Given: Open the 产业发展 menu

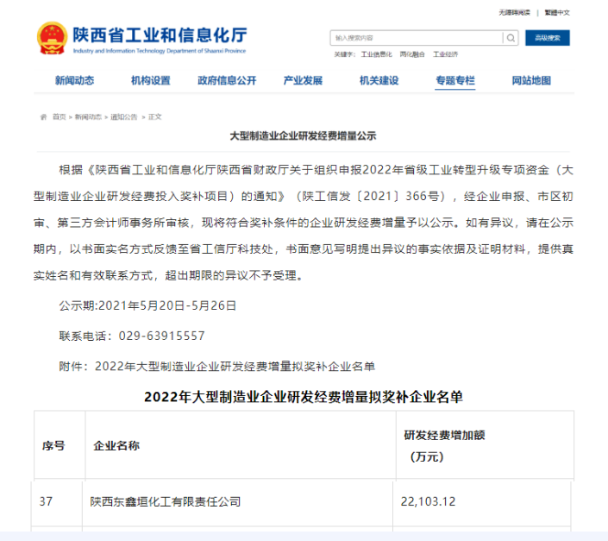Looking at the screenshot, I should (x=303, y=80).
